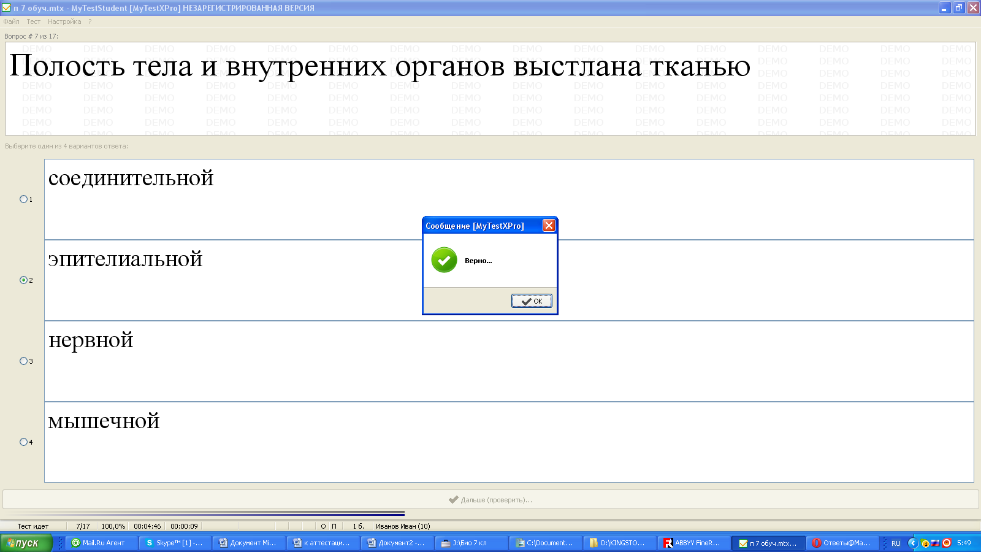Click the system clock 5:49
This screenshot has width=981, height=552.
point(964,543)
